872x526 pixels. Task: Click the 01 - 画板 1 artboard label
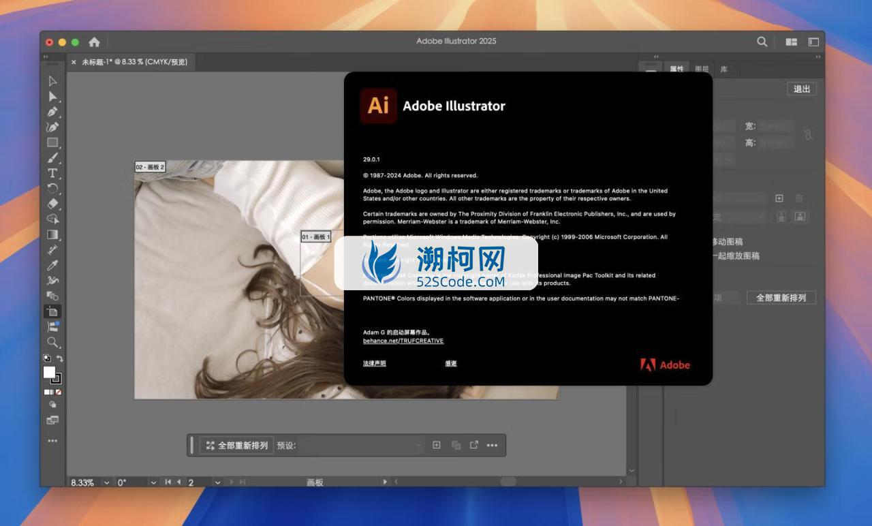pos(316,237)
